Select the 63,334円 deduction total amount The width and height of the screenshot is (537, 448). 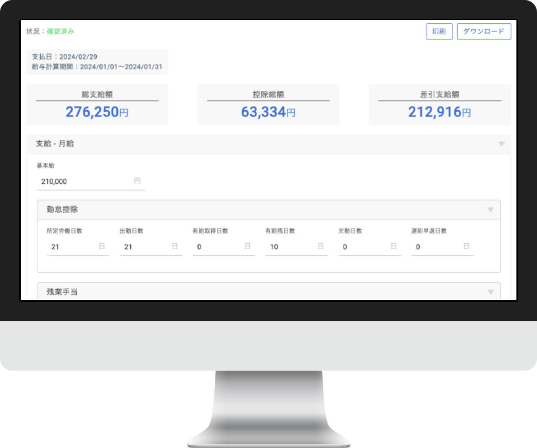268,112
